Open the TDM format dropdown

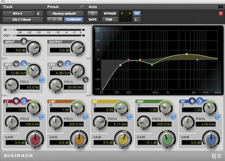pyautogui.click(x=110, y=20)
